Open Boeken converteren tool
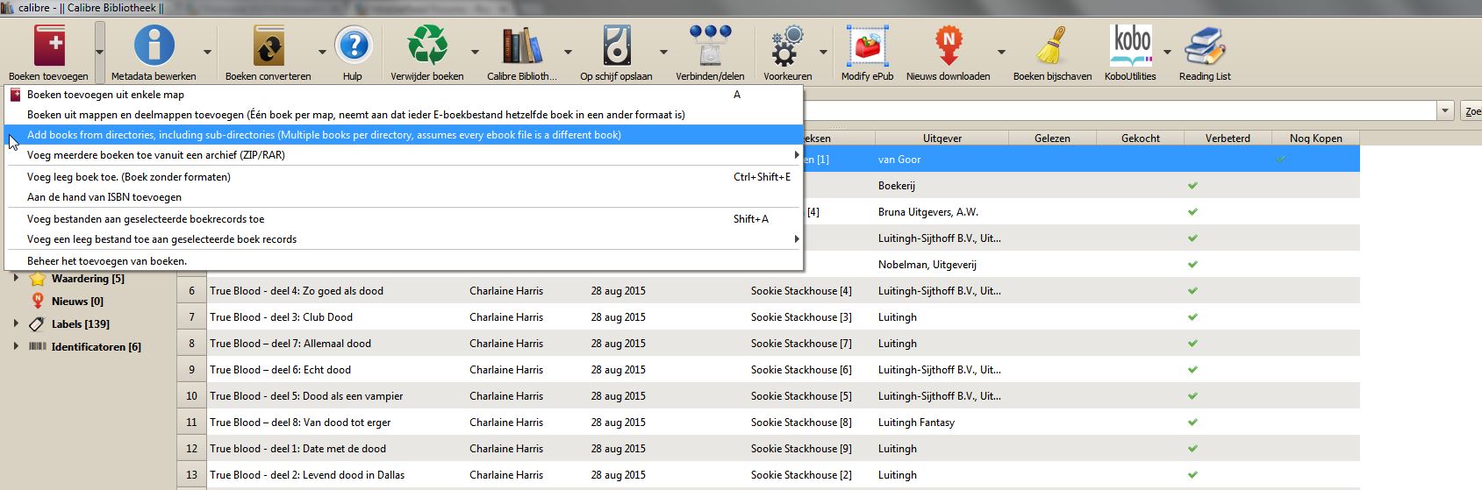The height and width of the screenshot is (490, 1482). click(x=268, y=46)
